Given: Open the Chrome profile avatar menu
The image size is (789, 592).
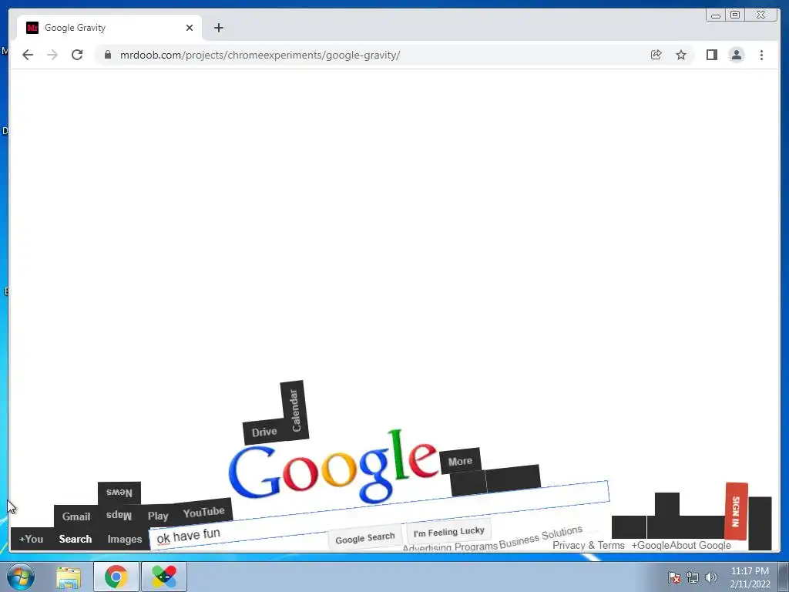Looking at the screenshot, I should [736, 55].
